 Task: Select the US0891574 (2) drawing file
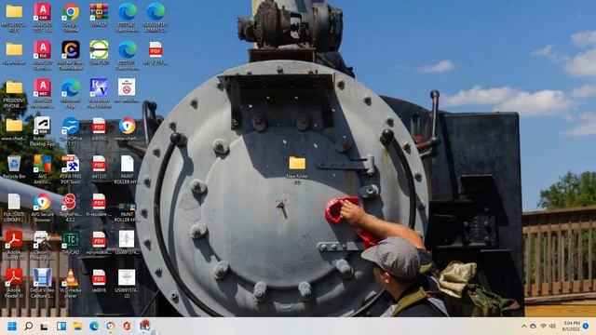[x=127, y=283]
